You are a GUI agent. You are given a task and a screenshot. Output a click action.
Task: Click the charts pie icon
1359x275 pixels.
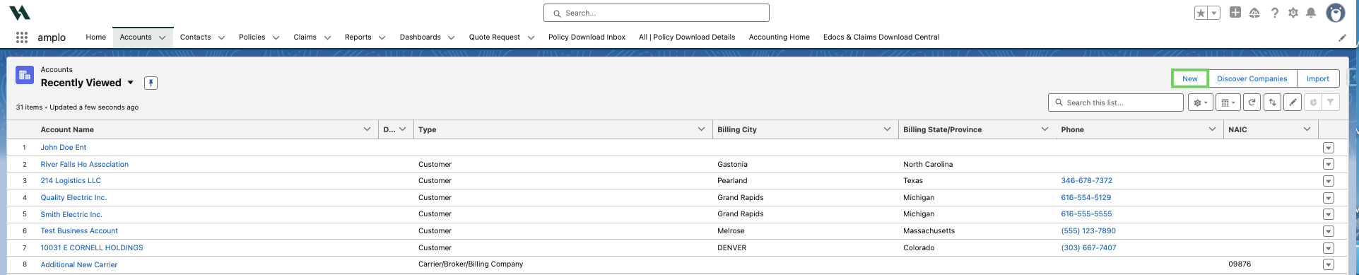1313,103
